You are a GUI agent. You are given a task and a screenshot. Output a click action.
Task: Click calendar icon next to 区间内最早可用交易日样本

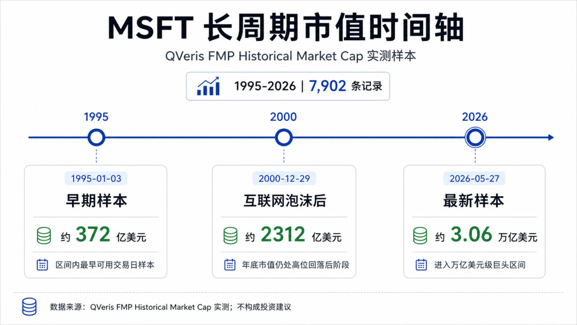[x=42, y=265]
